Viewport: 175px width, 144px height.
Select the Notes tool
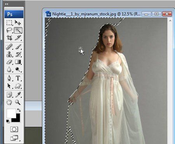[9, 95]
